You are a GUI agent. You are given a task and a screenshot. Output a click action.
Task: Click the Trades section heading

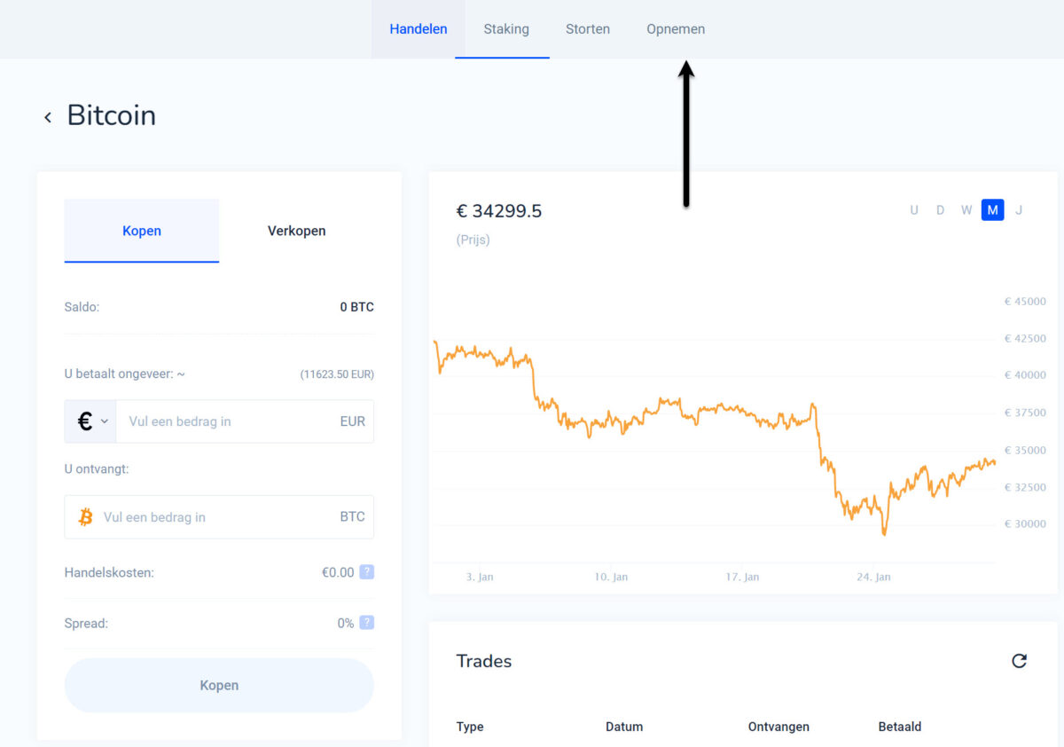[484, 661]
